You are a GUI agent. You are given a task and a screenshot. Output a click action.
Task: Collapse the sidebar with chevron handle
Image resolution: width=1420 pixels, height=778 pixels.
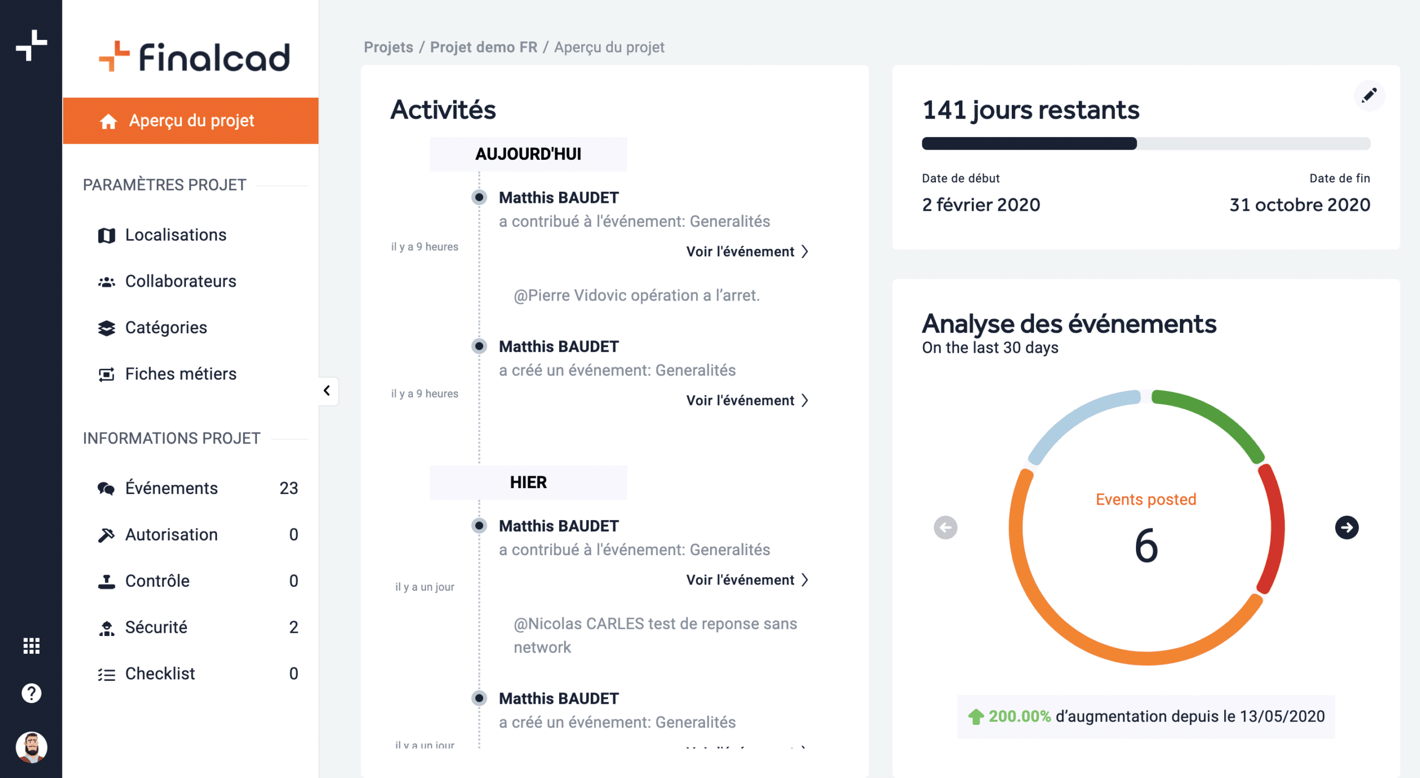click(327, 390)
